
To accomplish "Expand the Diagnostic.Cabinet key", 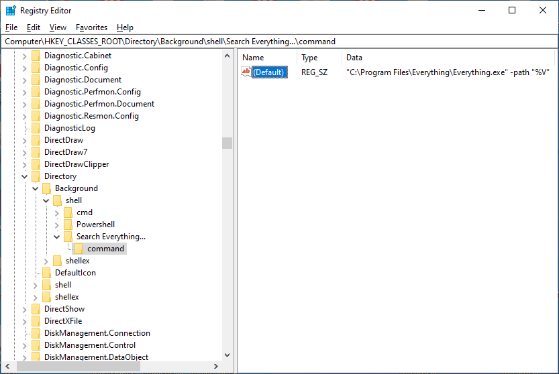I will click(x=24, y=56).
